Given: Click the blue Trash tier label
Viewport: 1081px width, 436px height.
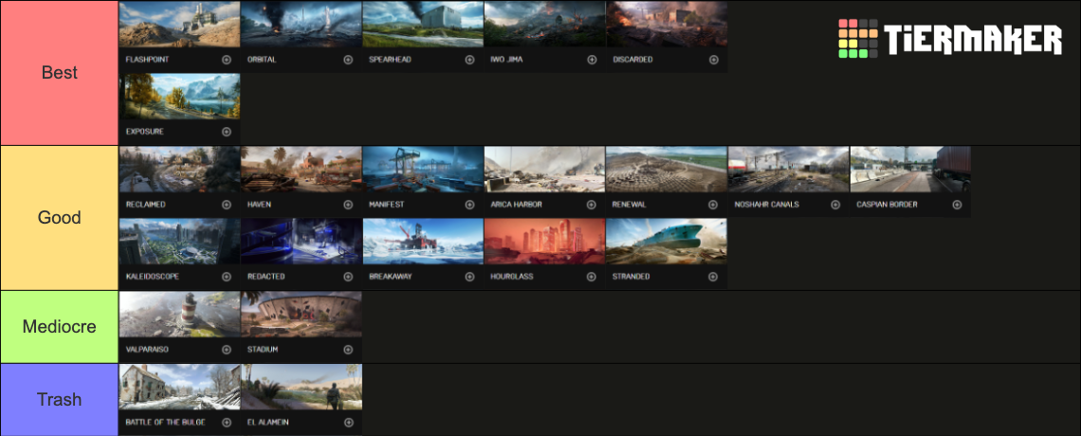Looking at the screenshot, I should coord(60,399).
